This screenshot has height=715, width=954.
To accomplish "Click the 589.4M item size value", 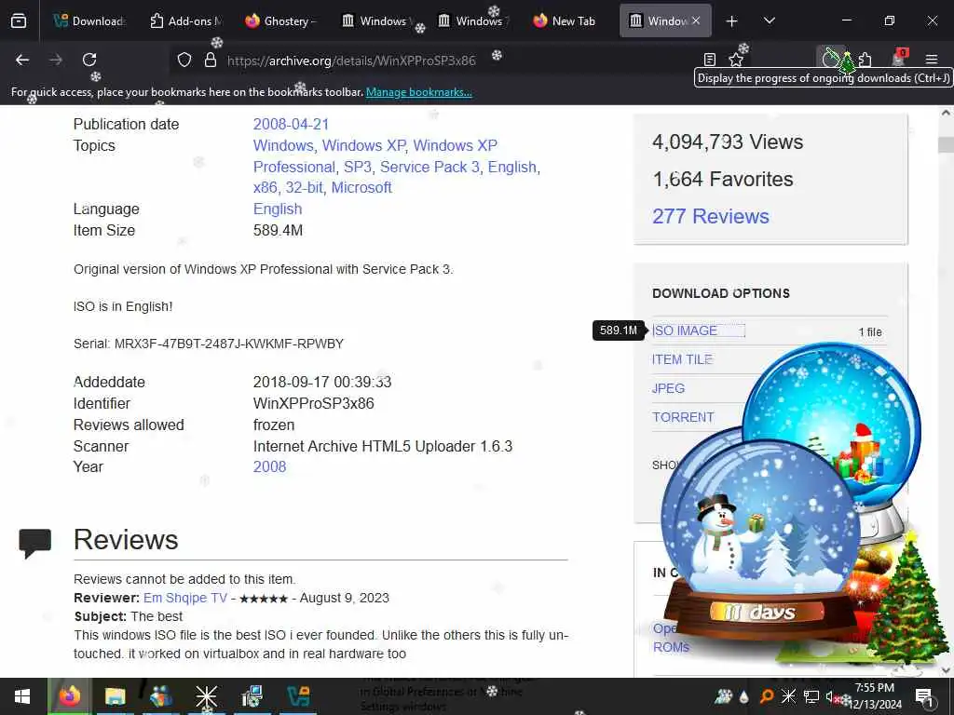I will 278,231.
